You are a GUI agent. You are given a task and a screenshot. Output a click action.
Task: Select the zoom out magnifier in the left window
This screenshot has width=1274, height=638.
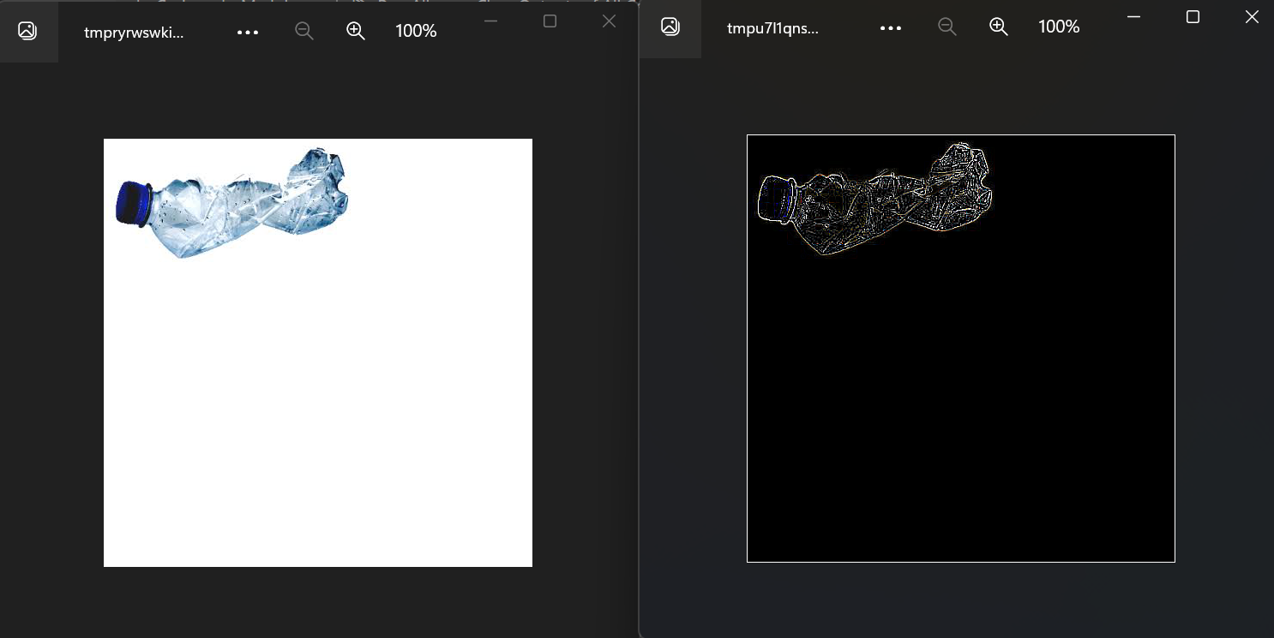(x=304, y=31)
